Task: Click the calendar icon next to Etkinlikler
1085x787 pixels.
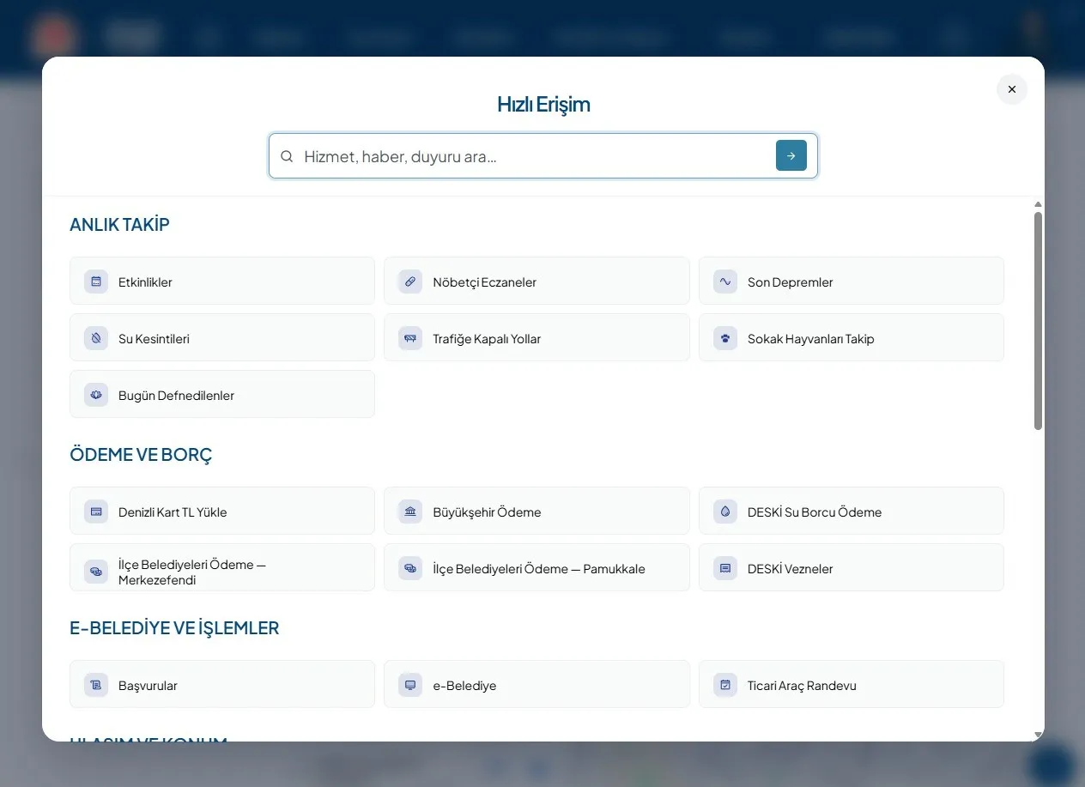Action: 96,282
